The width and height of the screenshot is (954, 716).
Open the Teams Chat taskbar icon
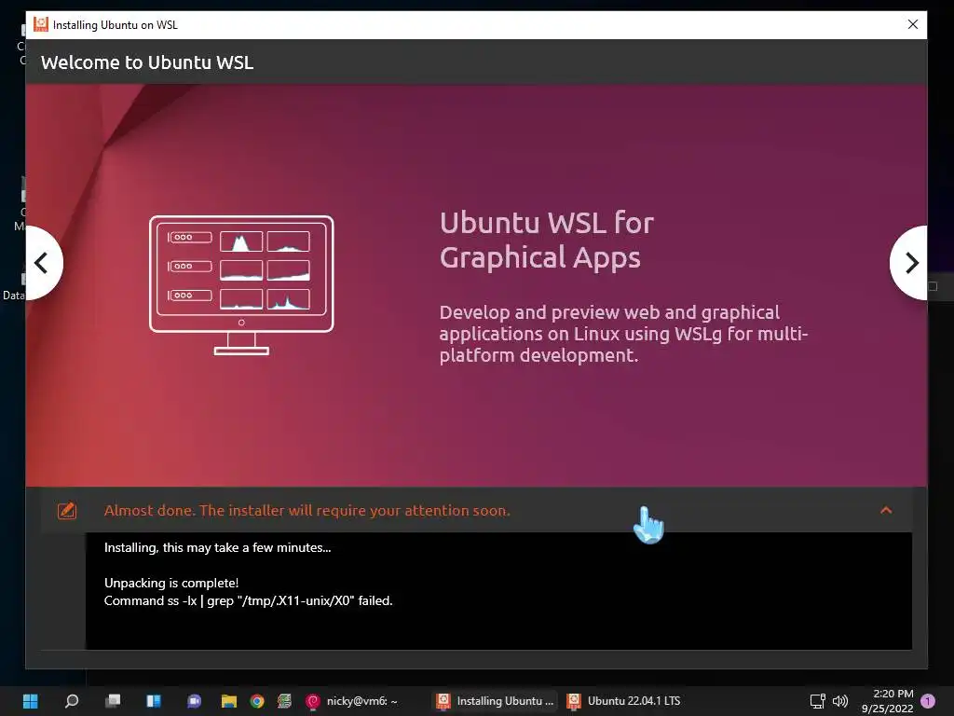[194, 701]
